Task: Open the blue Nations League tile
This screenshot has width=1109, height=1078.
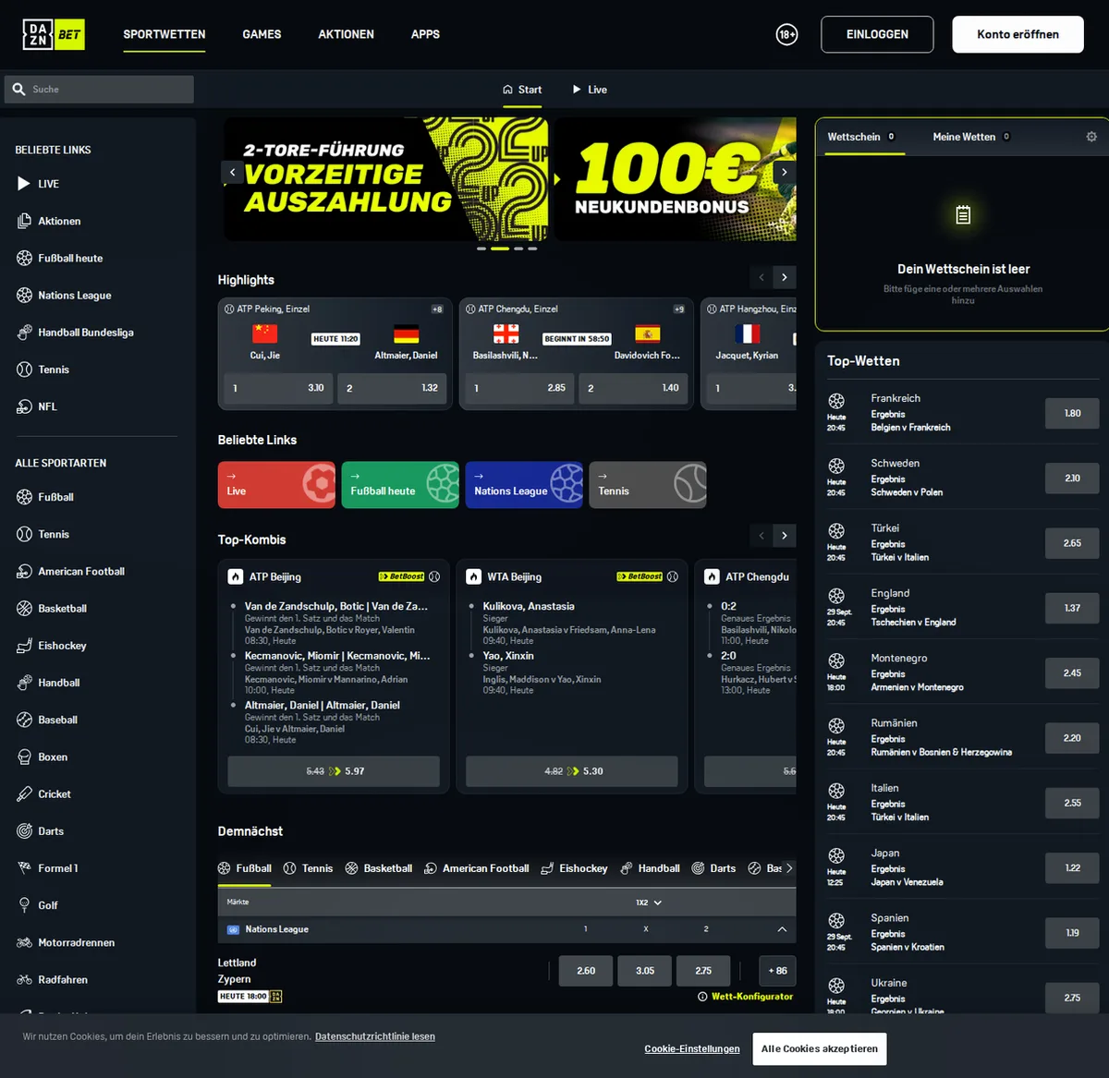Action: click(524, 485)
